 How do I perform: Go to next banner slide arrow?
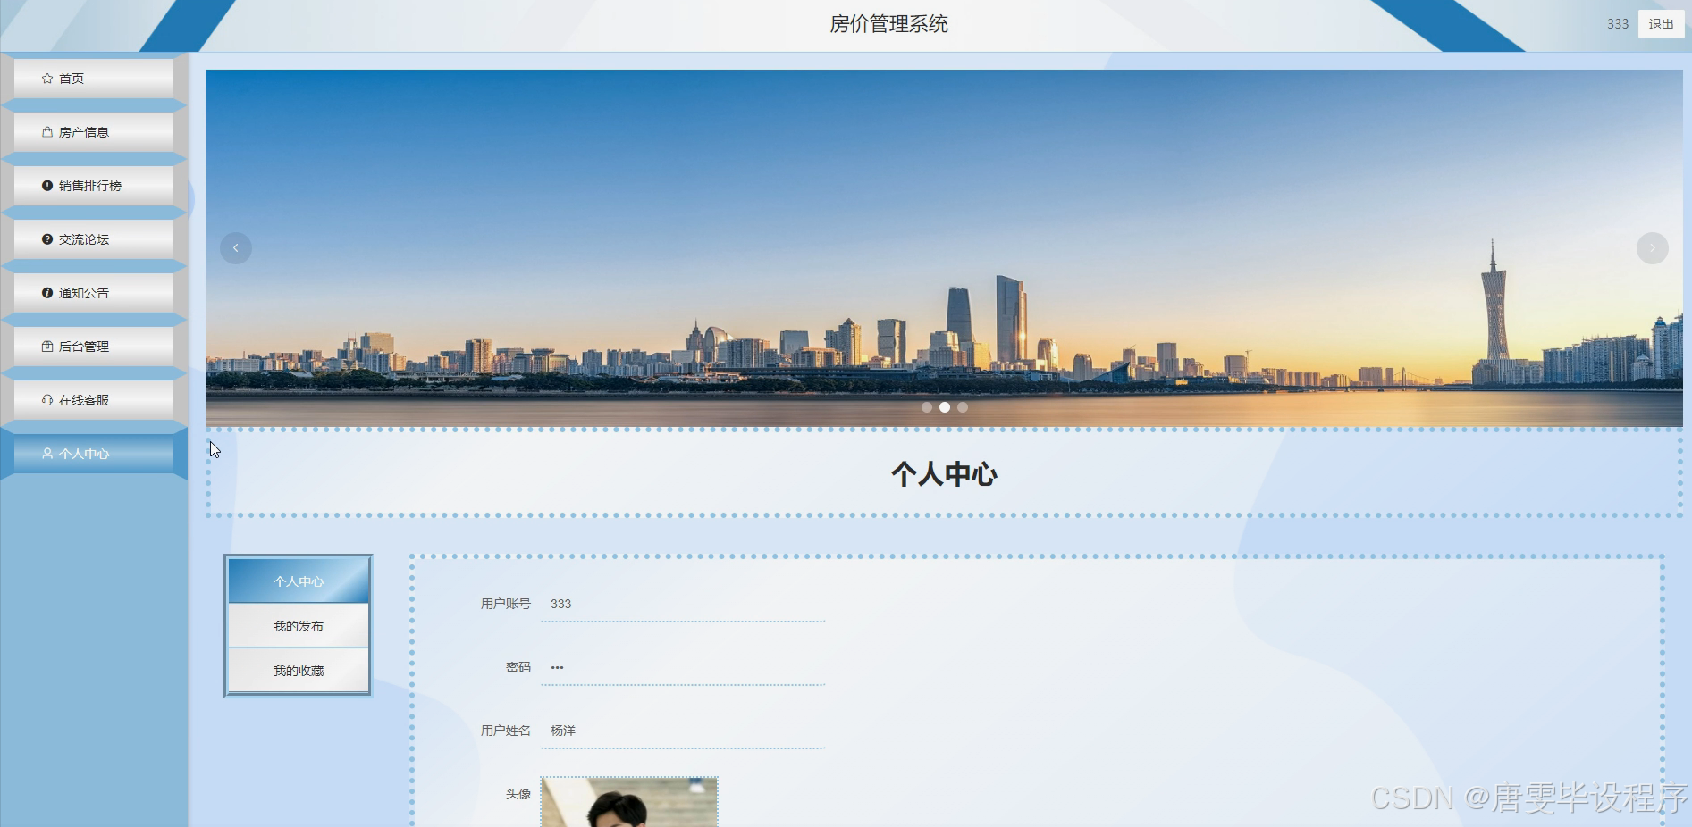1653,248
